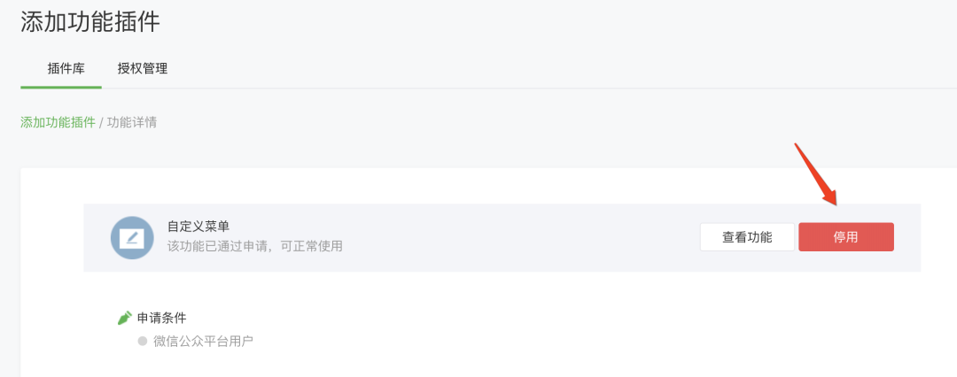Click the gray bullet before 微信公众平台用户
The image size is (957, 377).
point(142,341)
